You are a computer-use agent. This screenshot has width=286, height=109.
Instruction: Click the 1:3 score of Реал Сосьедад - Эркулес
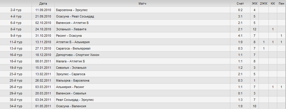coord(240,100)
